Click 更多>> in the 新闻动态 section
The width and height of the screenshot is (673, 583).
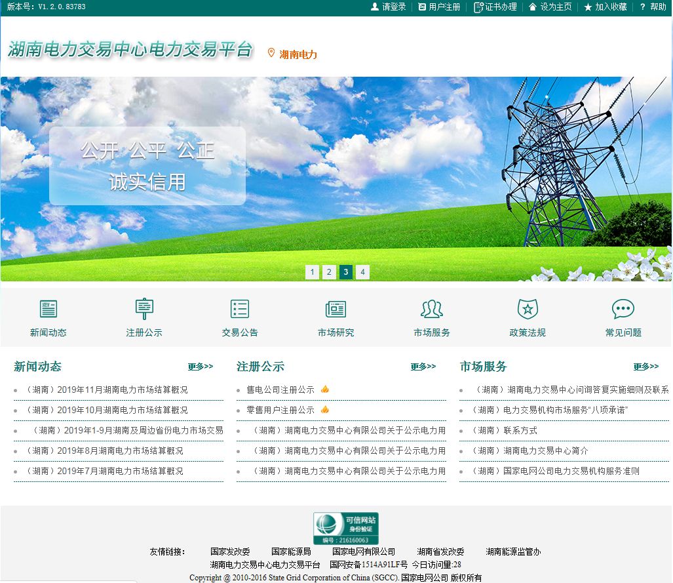coord(201,367)
